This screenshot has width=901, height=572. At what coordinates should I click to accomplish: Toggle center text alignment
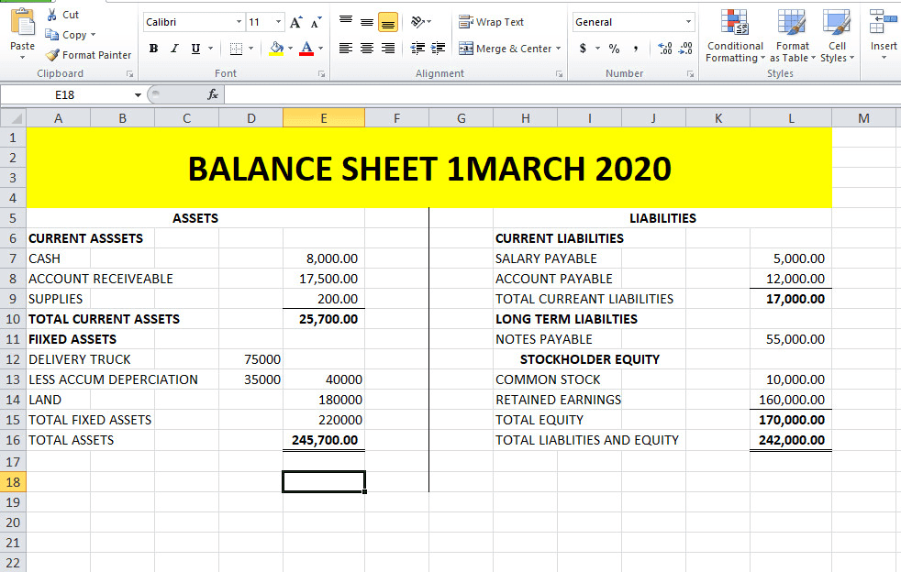366,48
